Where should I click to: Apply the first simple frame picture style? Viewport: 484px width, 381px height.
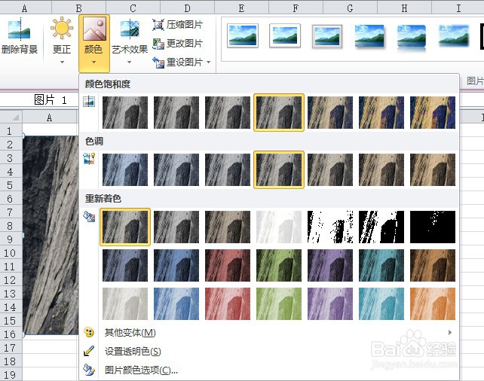pyautogui.click(x=243, y=36)
